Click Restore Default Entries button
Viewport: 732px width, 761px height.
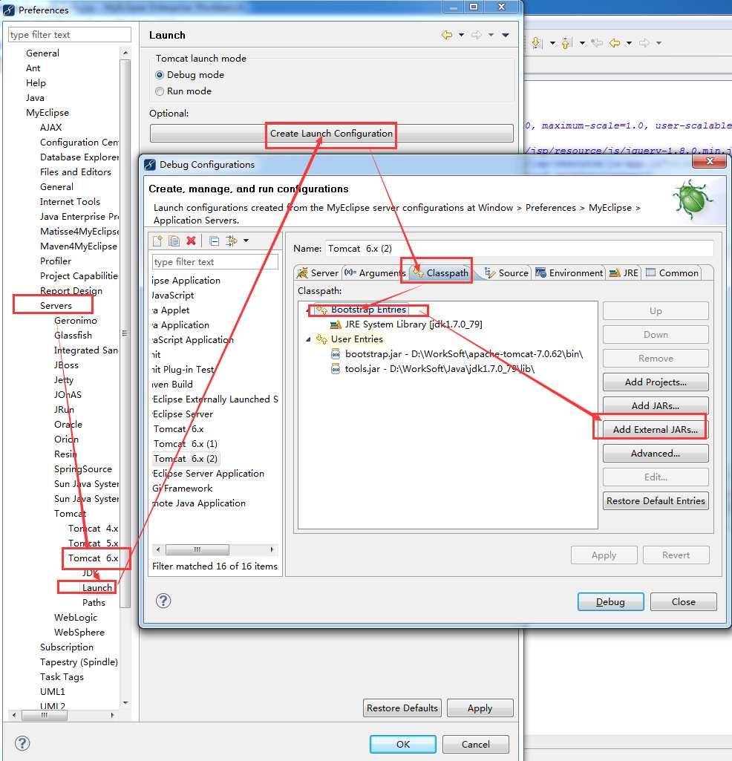point(656,501)
